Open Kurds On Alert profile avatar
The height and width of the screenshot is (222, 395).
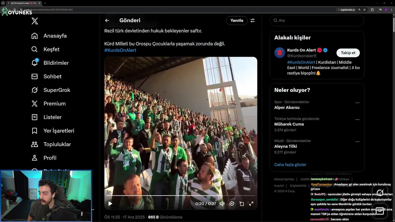(280, 53)
